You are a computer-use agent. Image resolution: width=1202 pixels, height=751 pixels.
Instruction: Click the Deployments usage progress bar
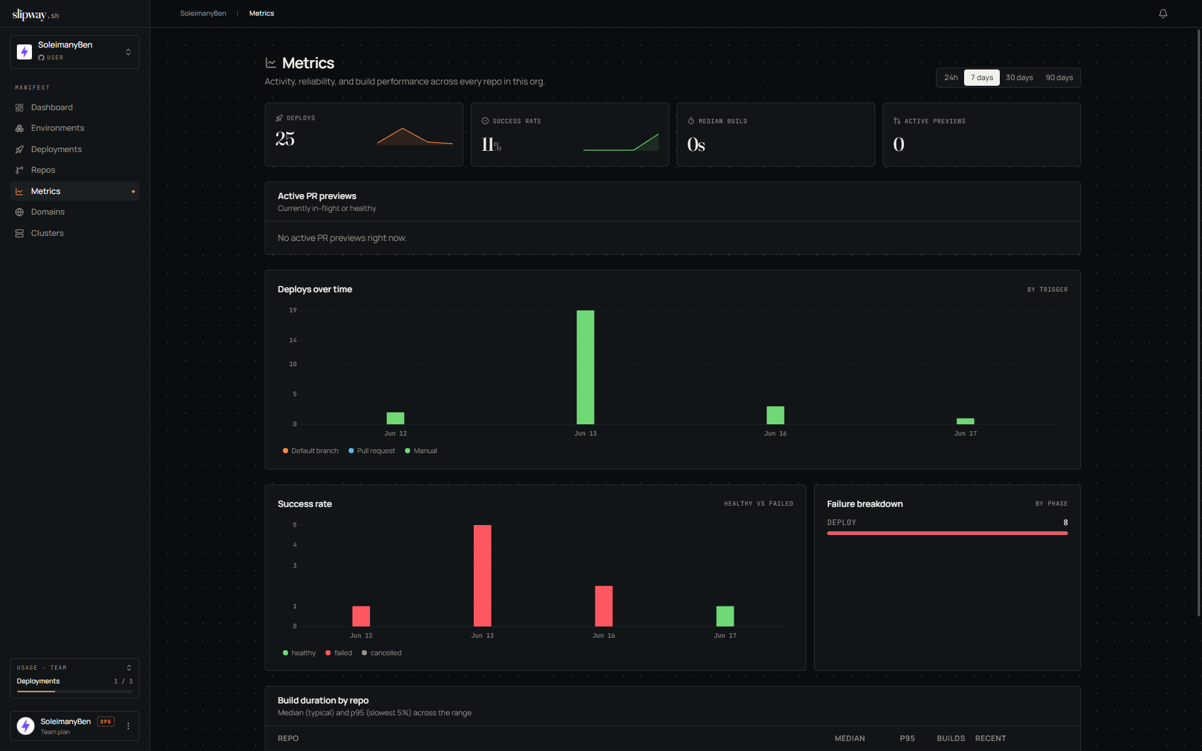click(74, 691)
